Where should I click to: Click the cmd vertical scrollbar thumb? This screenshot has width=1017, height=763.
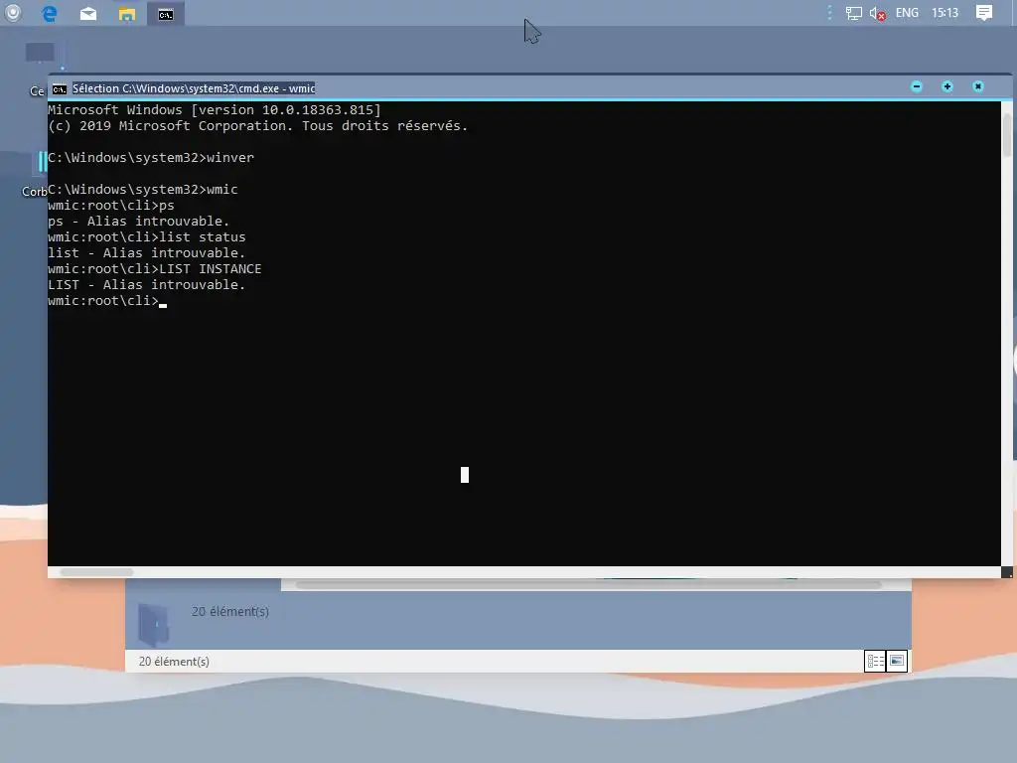tap(1007, 134)
